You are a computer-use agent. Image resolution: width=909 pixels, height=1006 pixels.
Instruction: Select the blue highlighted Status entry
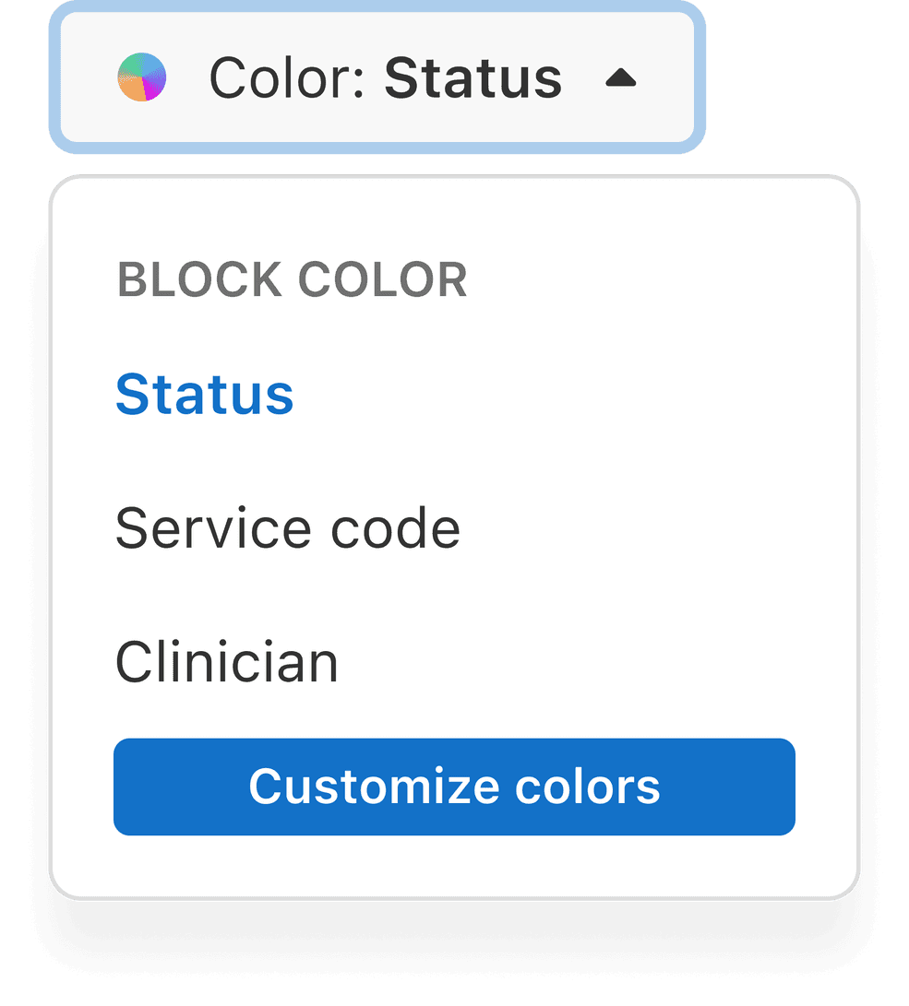(x=204, y=394)
